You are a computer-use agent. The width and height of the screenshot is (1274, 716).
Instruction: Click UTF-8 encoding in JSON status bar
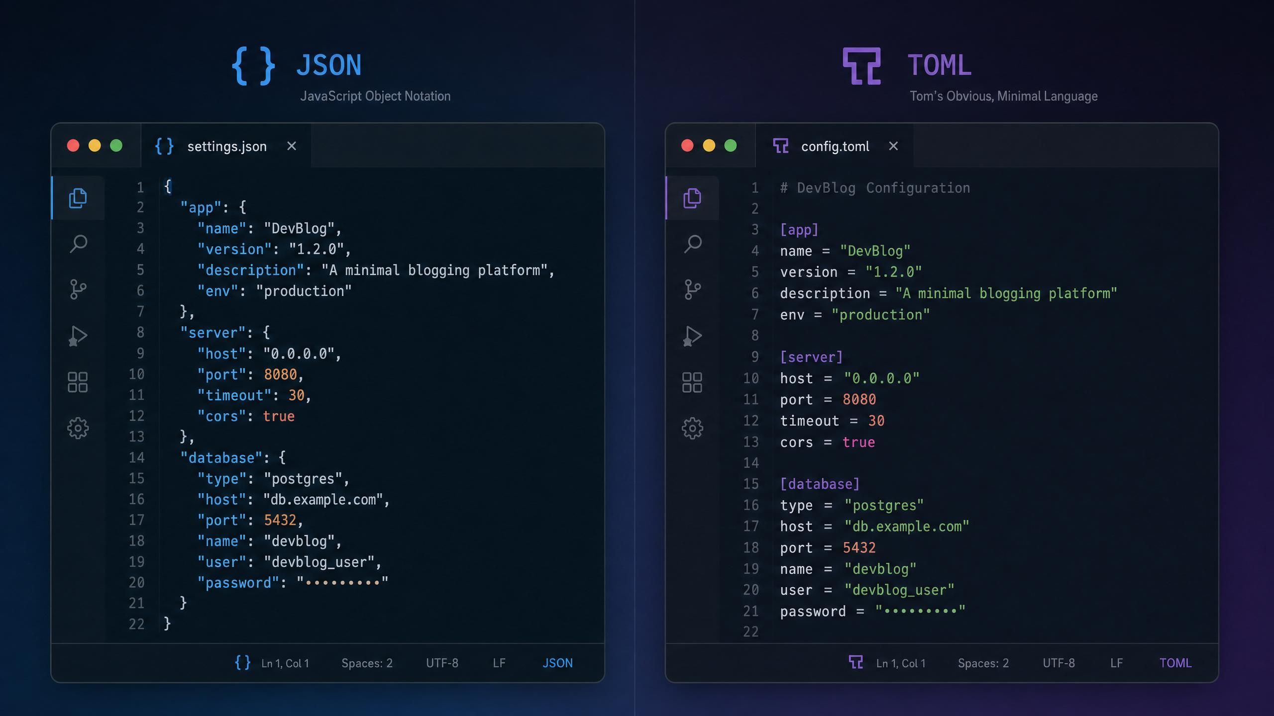pos(442,663)
